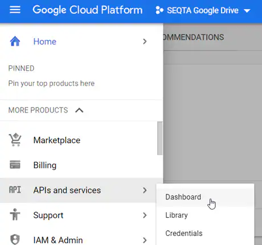Expand the Support submenu arrow
Image resolution: width=262 pixels, height=245 pixels.
coord(145,215)
